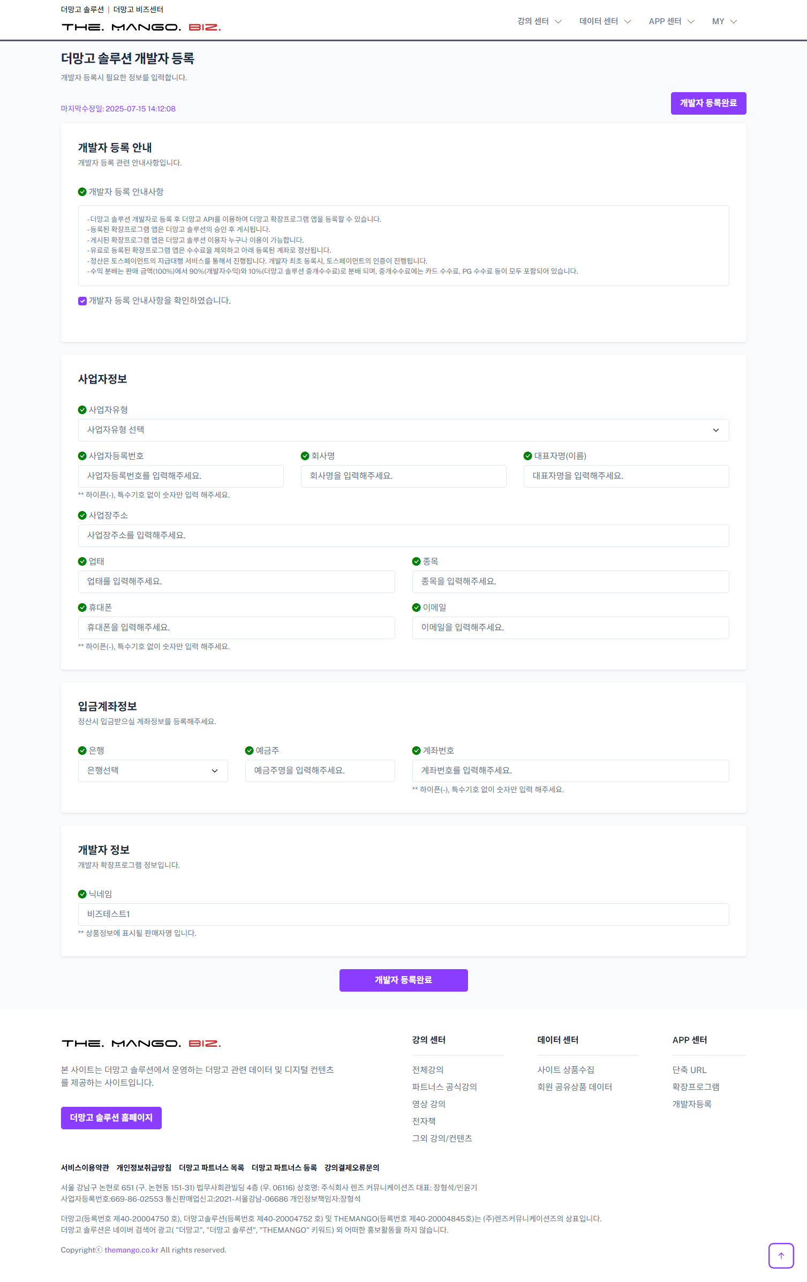Click green check icon beside 이메일
Image resolution: width=807 pixels, height=1282 pixels.
tap(416, 608)
